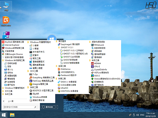
Task: Launch Internet Explorer from the menu
Action: pos(11,45)
